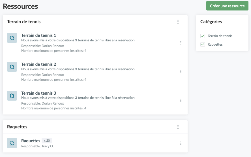
Task: Open the Terrain de tennis 1 title link
Action: (38, 35)
